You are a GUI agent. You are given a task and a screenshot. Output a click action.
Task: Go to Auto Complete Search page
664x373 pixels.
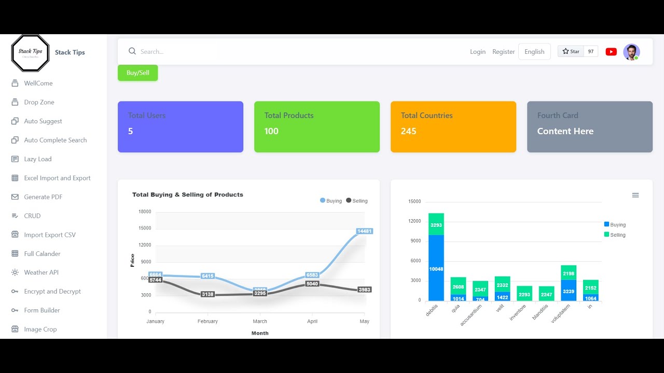point(56,140)
